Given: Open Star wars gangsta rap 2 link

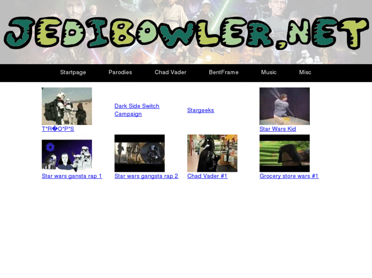Looking at the screenshot, I should pyautogui.click(x=146, y=176).
